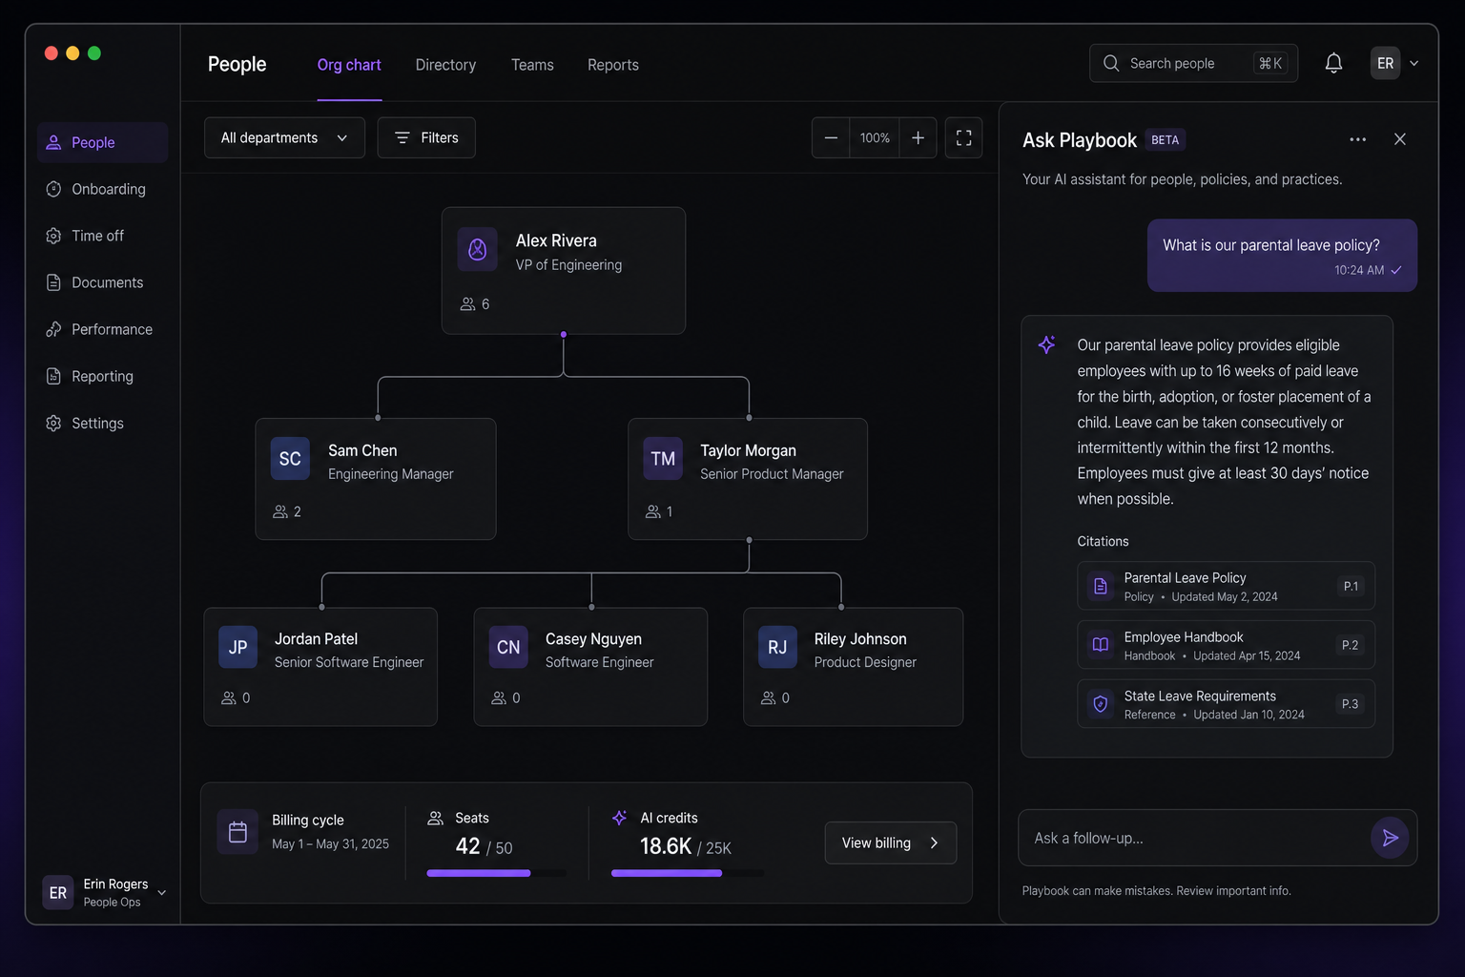Click the Employee Handbook book icon
This screenshot has height=977, width=1465.
tap(1101, 645)
